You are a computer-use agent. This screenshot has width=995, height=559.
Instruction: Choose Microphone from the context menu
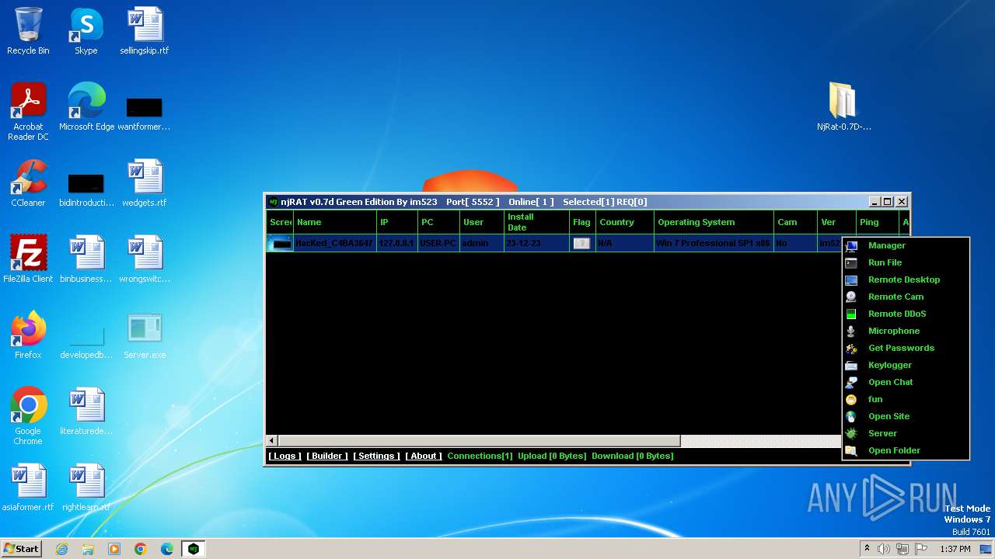[906, 331]
